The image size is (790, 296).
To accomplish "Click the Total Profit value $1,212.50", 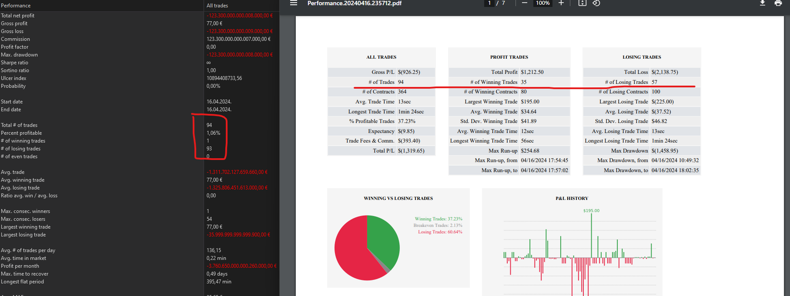I will point(532,72).
